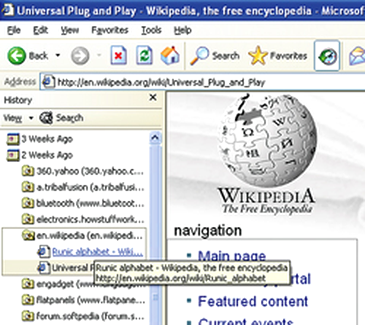Open the Help menu

coord(182,30)
